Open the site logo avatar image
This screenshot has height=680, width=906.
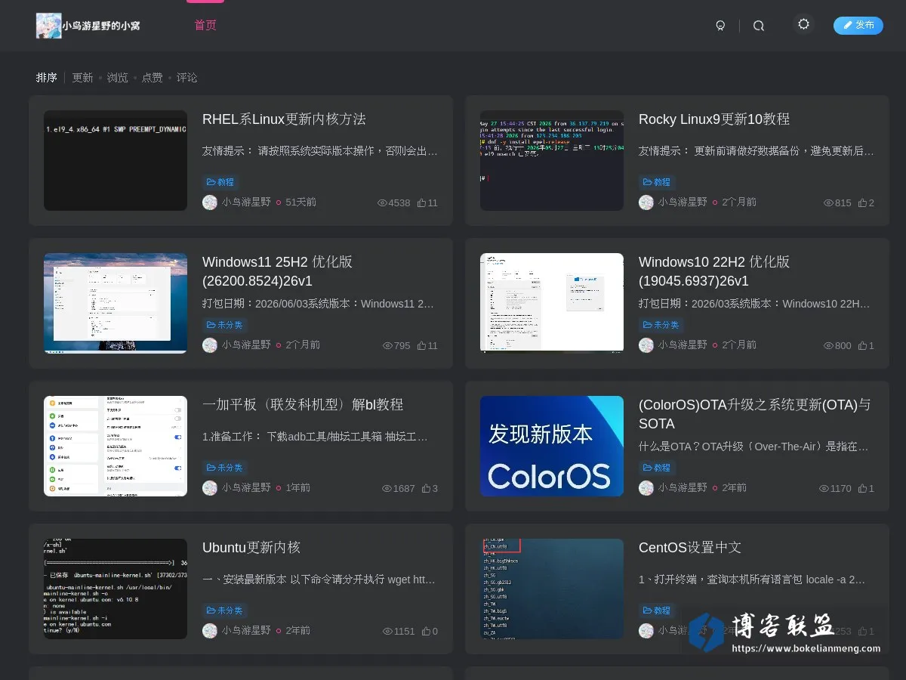(49, 26)
